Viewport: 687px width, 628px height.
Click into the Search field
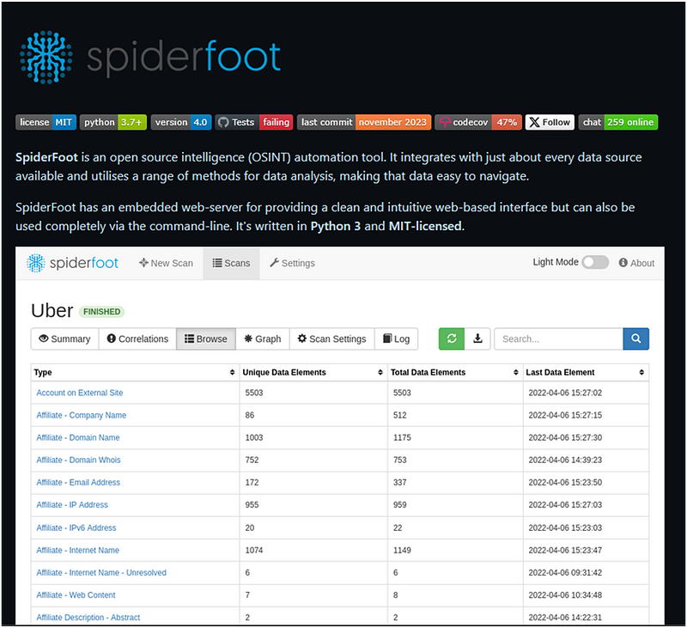[559, 338]
